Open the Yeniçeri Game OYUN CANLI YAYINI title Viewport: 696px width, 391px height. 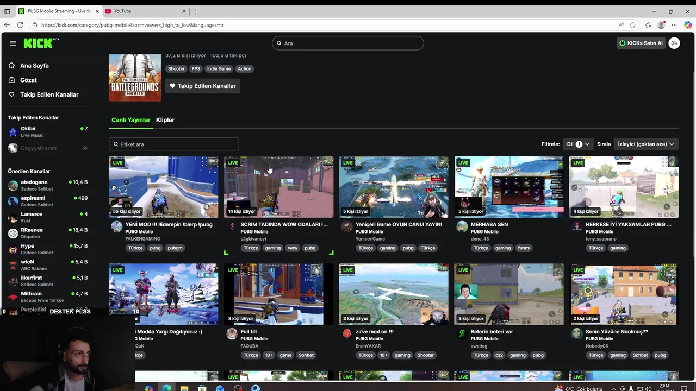399,224
